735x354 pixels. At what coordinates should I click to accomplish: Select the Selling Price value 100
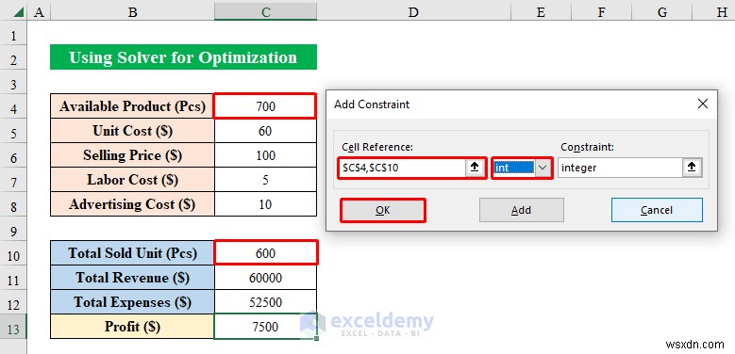pos(265,154)
